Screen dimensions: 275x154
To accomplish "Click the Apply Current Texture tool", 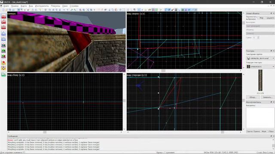I will point(3,51).
